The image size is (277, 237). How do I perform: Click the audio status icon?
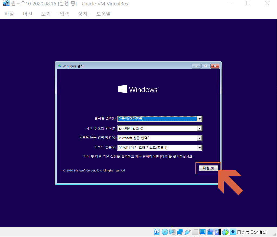tap(172, 232)
